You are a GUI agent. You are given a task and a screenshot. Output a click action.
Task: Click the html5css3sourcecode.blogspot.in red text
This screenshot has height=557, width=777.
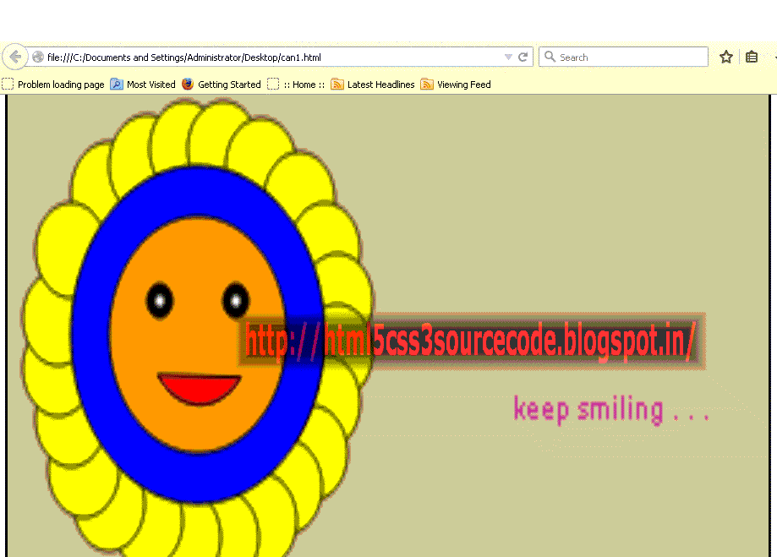point(470,341)
